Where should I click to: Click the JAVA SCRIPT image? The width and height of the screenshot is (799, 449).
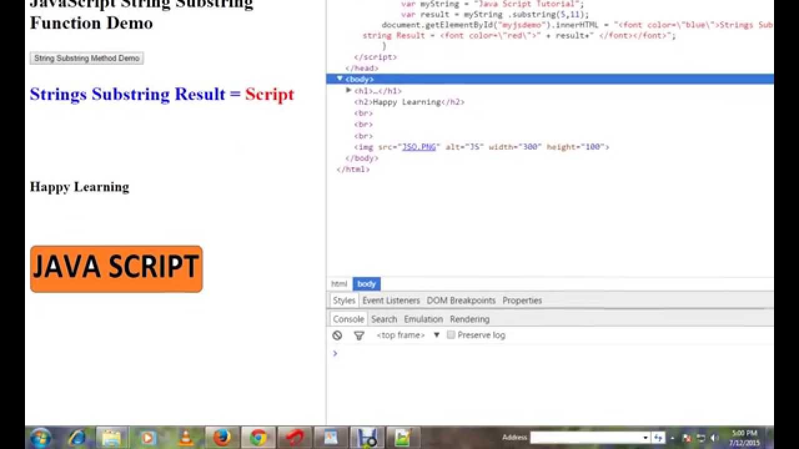coord(116,269)
